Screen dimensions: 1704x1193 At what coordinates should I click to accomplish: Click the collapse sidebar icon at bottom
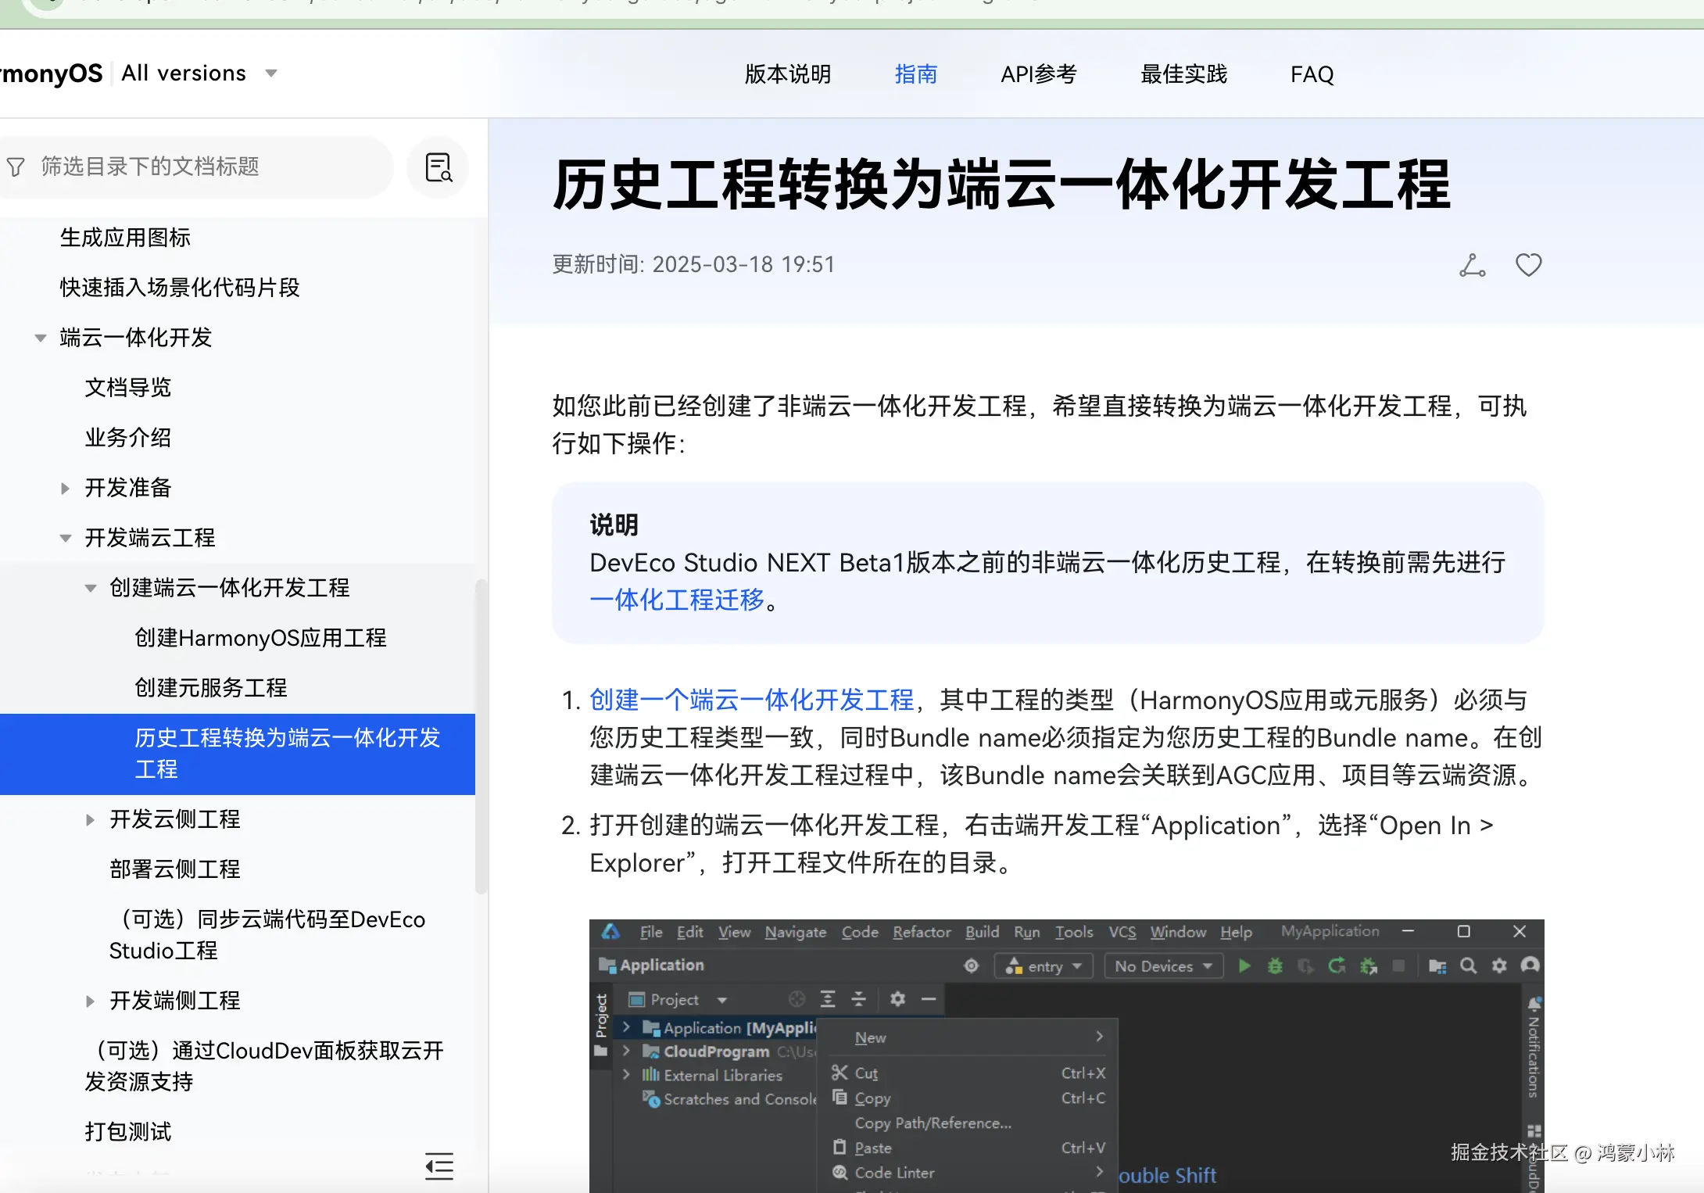click(x=439, y=1166)
